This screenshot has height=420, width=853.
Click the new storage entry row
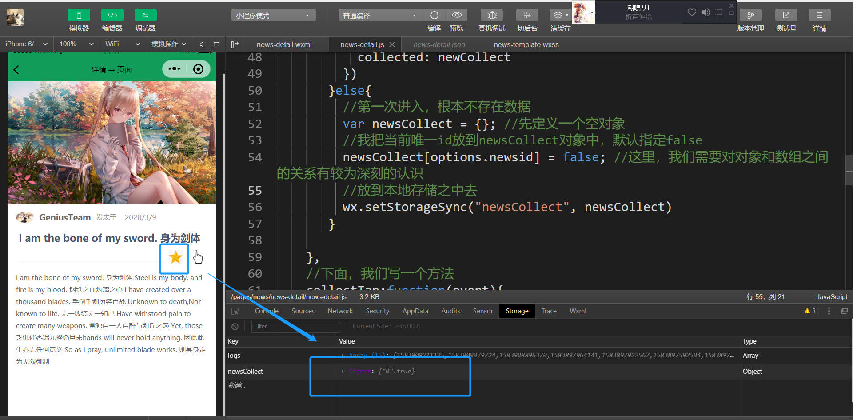(x=237, y=385)
